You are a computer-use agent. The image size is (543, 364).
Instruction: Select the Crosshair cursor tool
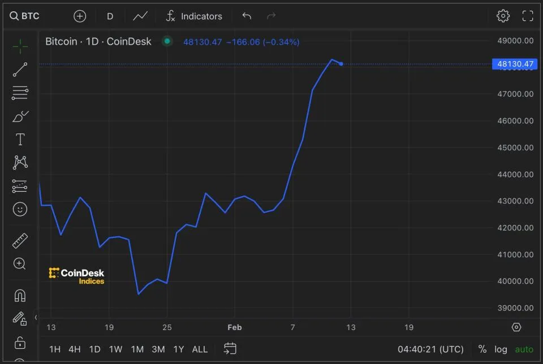pos(20,46)
